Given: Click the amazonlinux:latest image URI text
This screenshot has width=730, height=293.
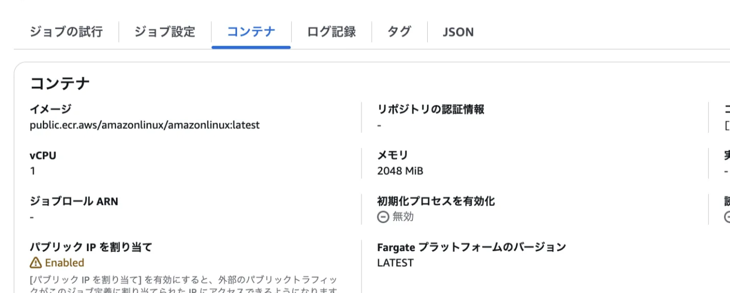Looking at the screenshot, I should [145, 125].
